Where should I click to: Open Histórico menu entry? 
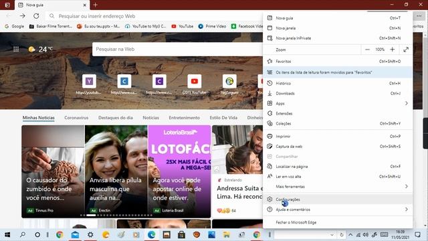338,83
